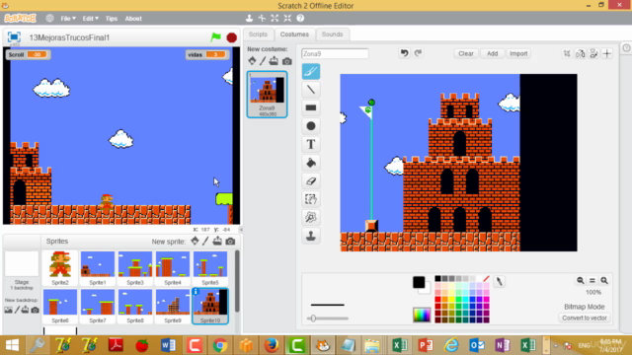Select the Fill with color bucket tool
The image size is (632, 355).
click(x=311, y=163)
